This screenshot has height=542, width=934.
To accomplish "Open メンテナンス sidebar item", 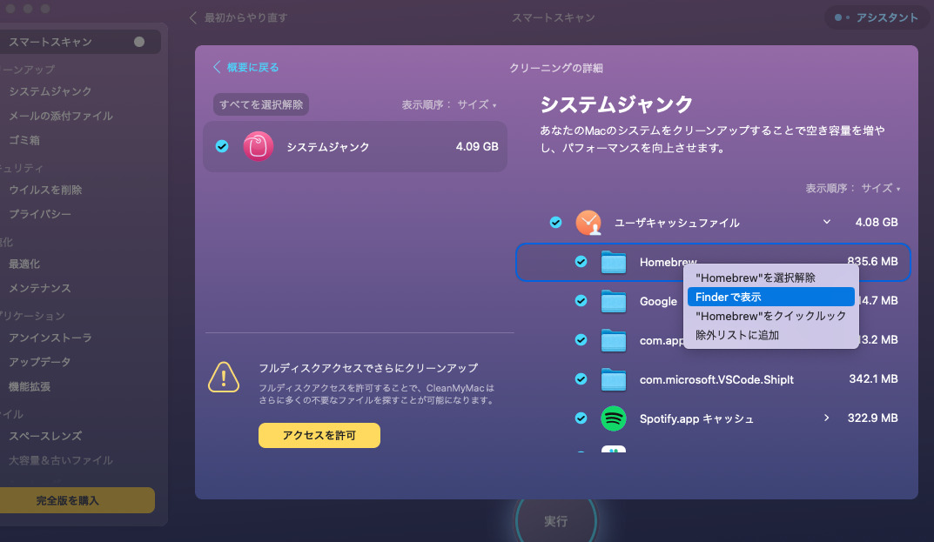I will [x=40, y=288].
